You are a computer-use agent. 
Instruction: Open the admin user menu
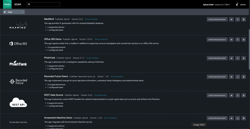[x=243, y=5]
